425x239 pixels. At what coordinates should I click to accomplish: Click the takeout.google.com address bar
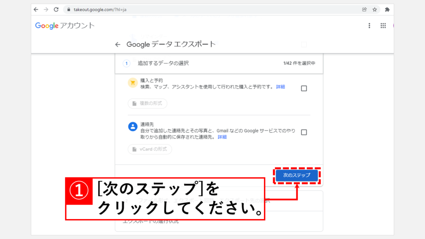pyautogui.click(x=208, y=10)
